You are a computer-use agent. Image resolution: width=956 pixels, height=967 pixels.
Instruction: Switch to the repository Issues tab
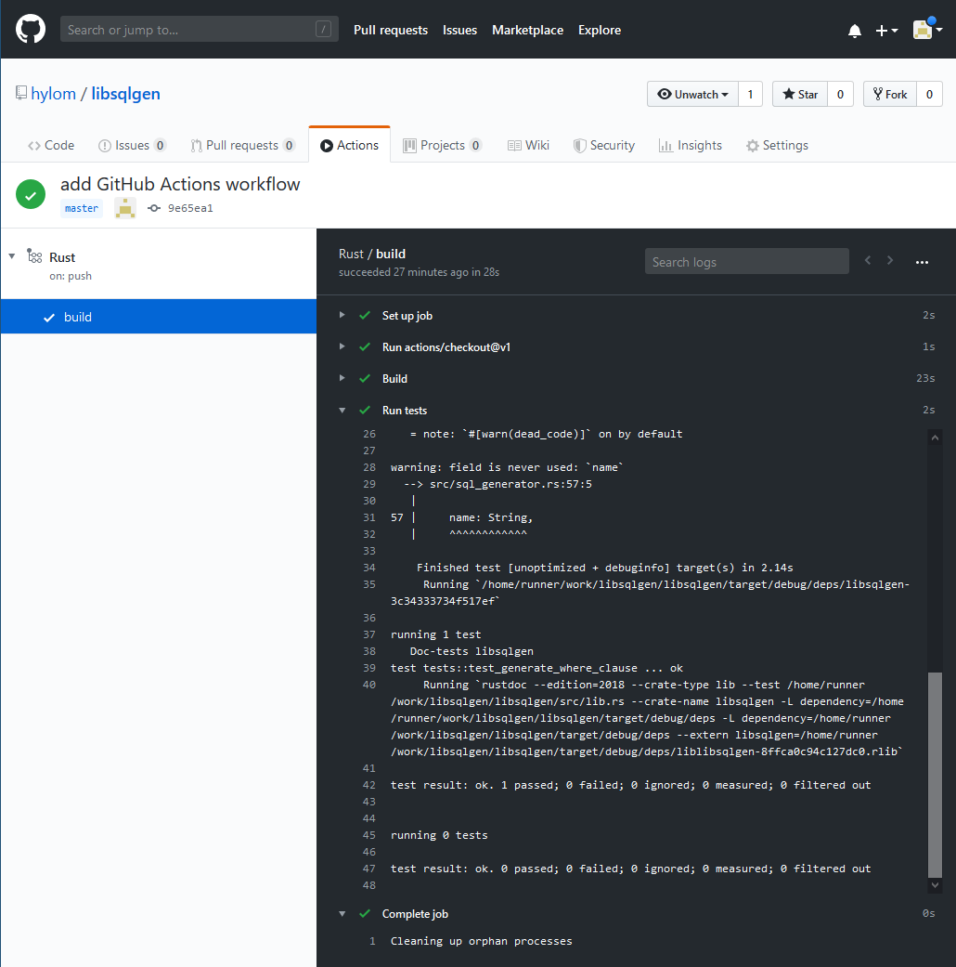pyautogui.click(x=132, y=146)
